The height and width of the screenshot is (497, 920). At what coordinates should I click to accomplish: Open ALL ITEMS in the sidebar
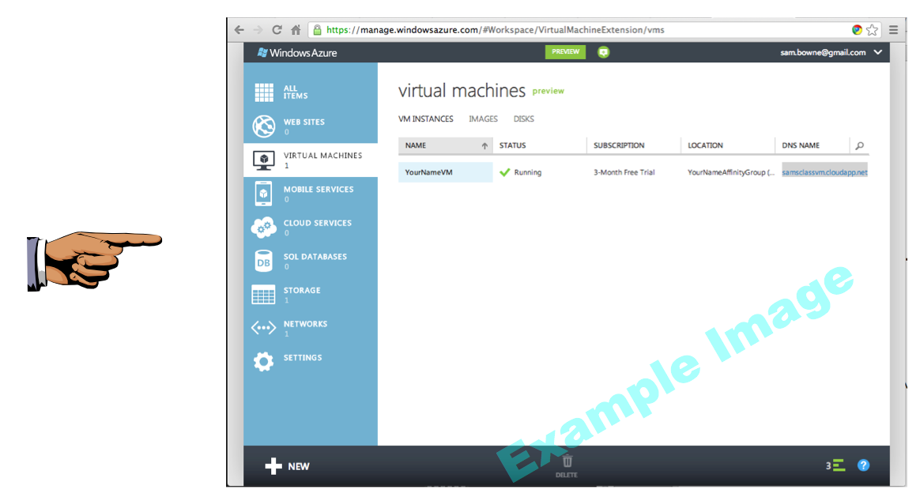(x=311, y=92)
